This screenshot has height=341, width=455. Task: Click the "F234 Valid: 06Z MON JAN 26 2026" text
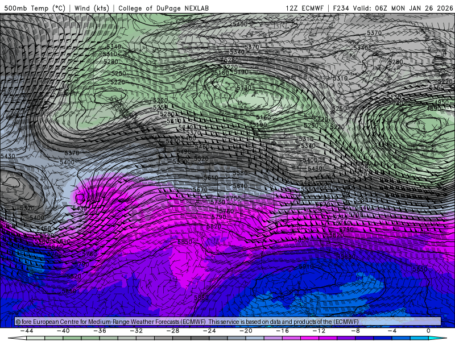click(x=393, y=8)
